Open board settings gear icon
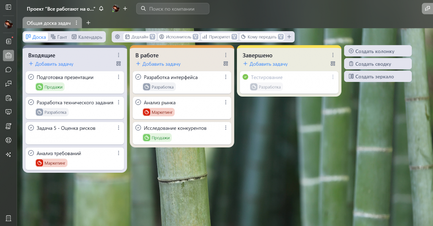Screen dimensions: 433x226 (x=117, y=37)
